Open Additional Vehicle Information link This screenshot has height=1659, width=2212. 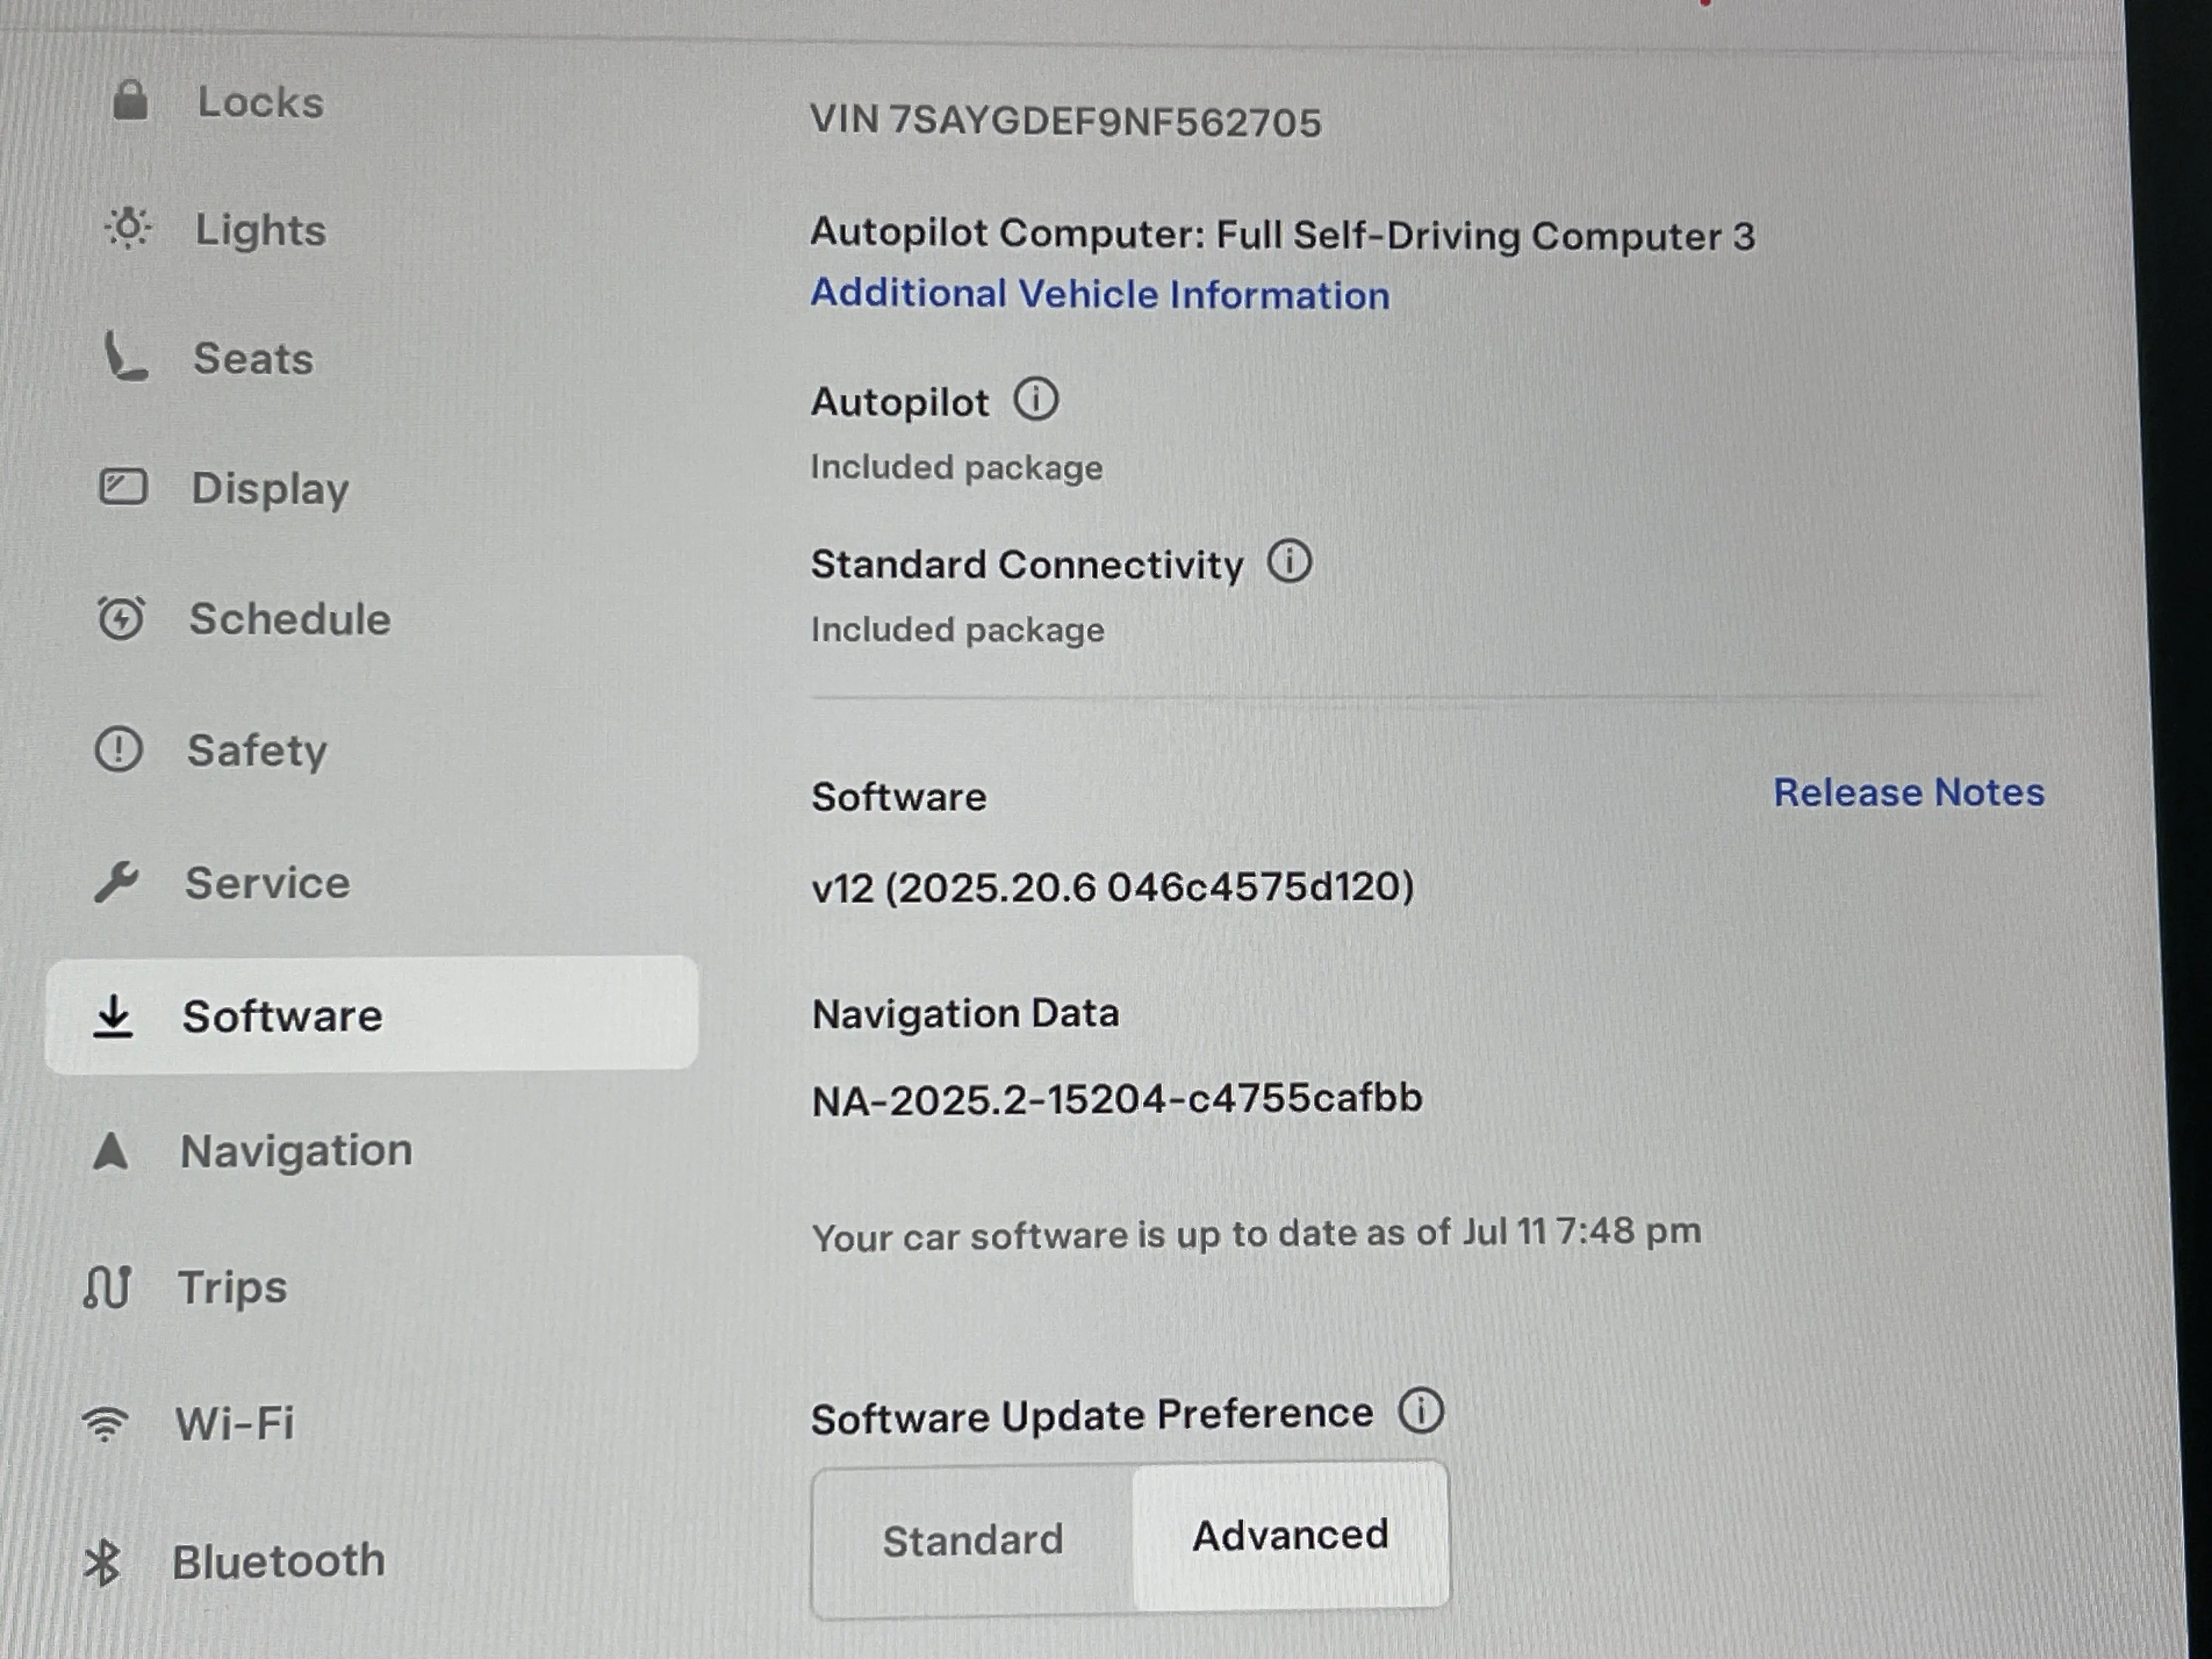pos(1100,294)
